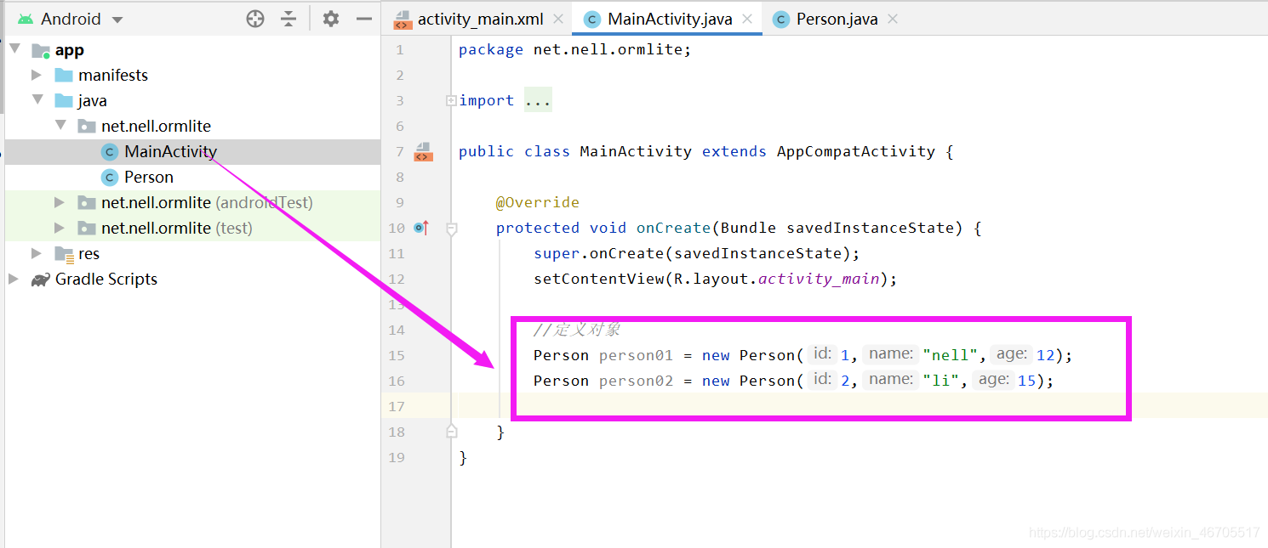Click the androidTest package folder icon

pyautogui.click(x=87, y=202)
